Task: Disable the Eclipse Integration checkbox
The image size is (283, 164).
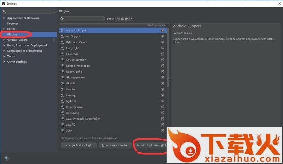Action: [x=162, y=66]
